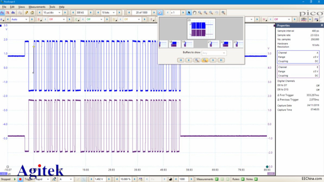Open the Edit menu
Viewport: 324px width, 182px height.
click(12, 7)
